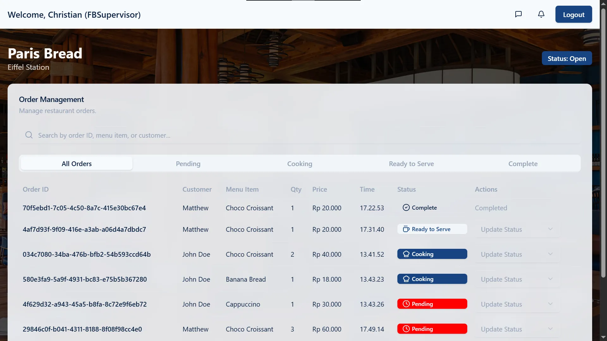The width and height of the screenshot is (607, 341).
Task: Click the notifications bell icon
Action: [x=541, y=14]
